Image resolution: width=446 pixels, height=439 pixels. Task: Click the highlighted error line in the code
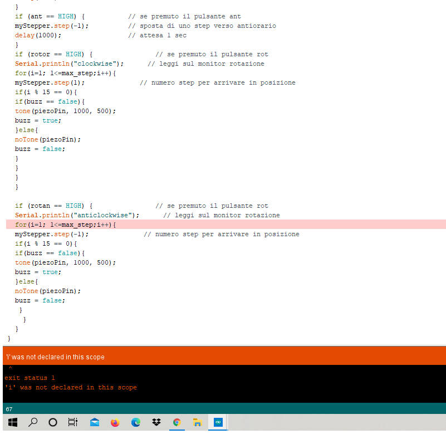coord(66,225)
